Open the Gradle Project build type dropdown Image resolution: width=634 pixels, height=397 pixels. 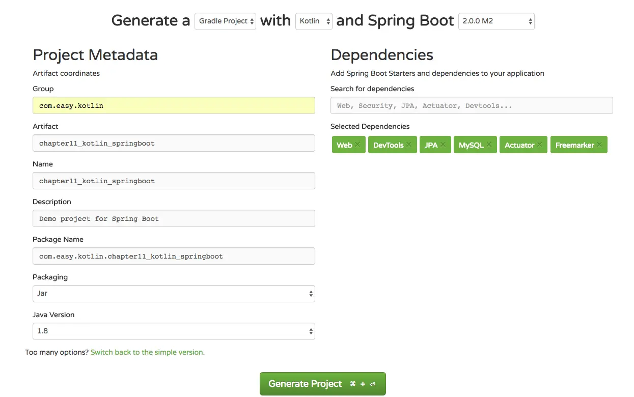pos(225,21)
